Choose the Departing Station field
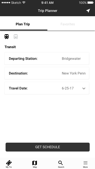The width and height of the screenshot is (95, 169). coord(47,59)
